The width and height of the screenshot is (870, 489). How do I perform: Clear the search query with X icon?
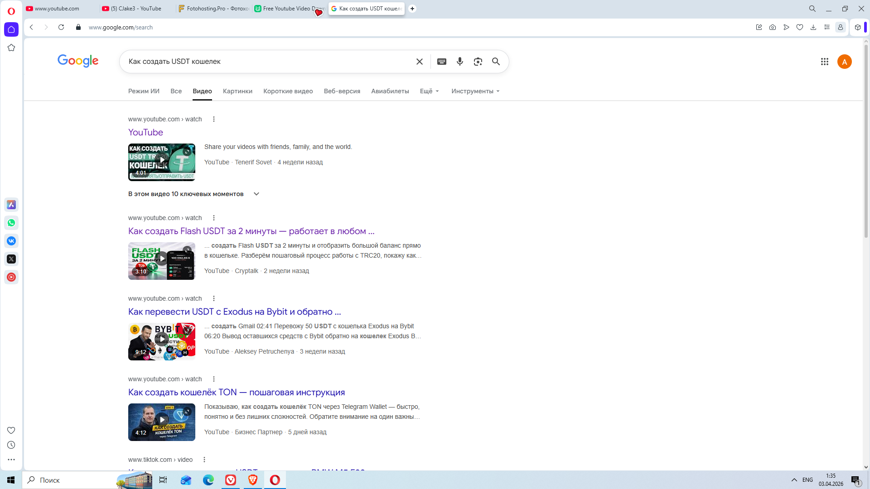coord(419,62)
